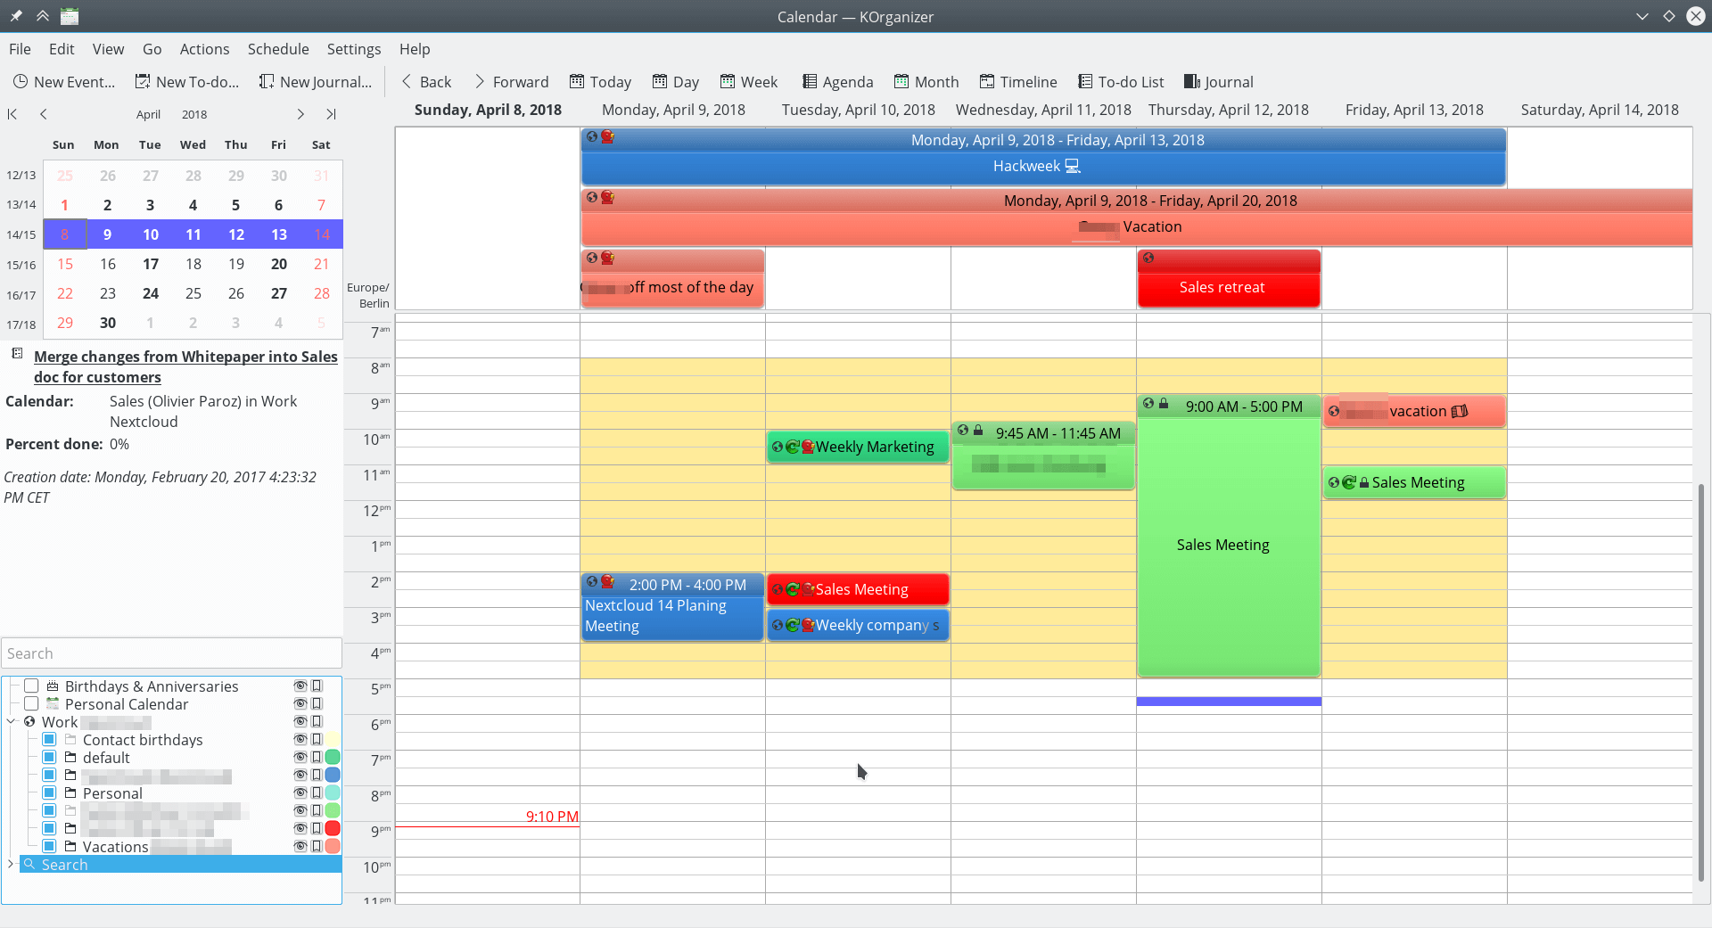Expand the Search section at the bottom
This screenshot has height=928, width=1712.
(x=10, y=864)
